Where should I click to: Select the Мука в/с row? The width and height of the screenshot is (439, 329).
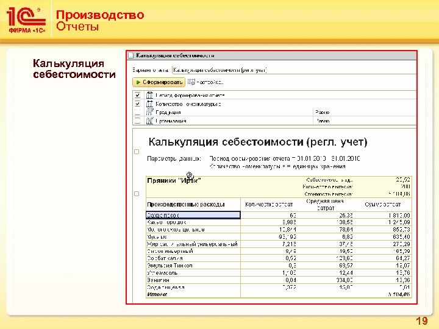click(x=279, y=237)
